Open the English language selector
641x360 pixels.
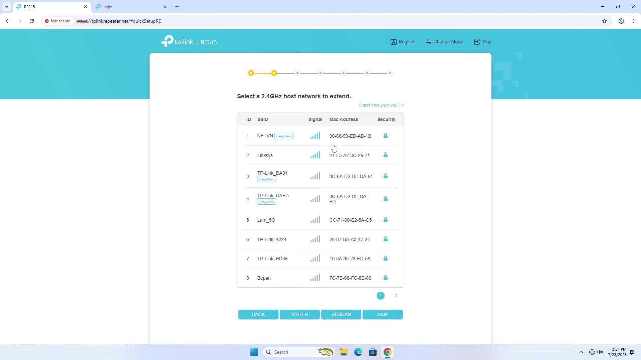(x=402, y=42)
